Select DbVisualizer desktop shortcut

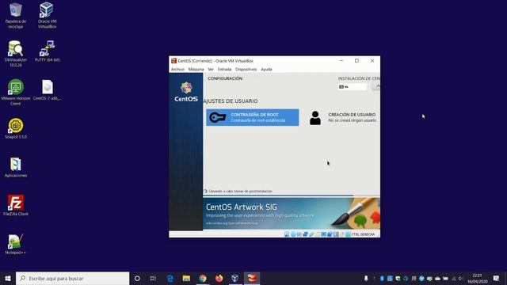point(16,54)
